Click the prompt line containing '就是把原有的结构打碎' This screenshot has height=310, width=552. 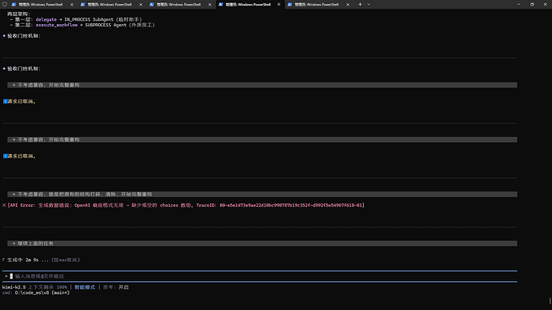tap(262, 195)
